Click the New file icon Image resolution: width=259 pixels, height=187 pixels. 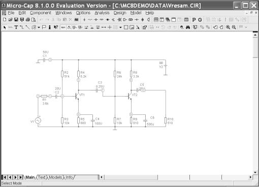[x=5, y=20]
